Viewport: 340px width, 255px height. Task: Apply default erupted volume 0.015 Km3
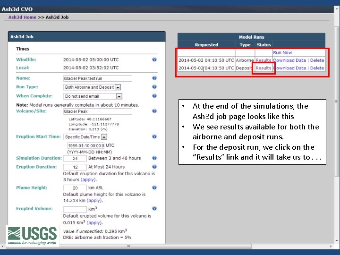(x=94, y=223)
